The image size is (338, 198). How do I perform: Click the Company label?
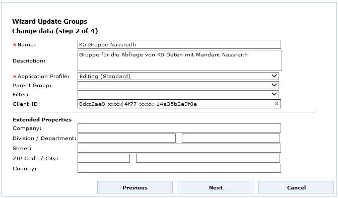pos(27,128)
